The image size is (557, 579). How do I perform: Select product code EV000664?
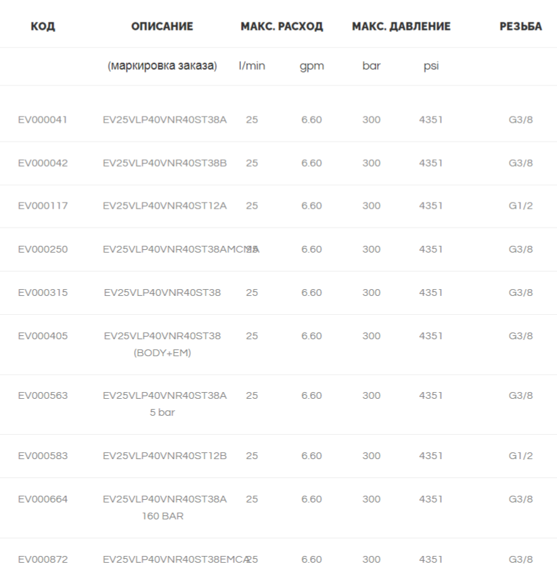pos(43,499)
